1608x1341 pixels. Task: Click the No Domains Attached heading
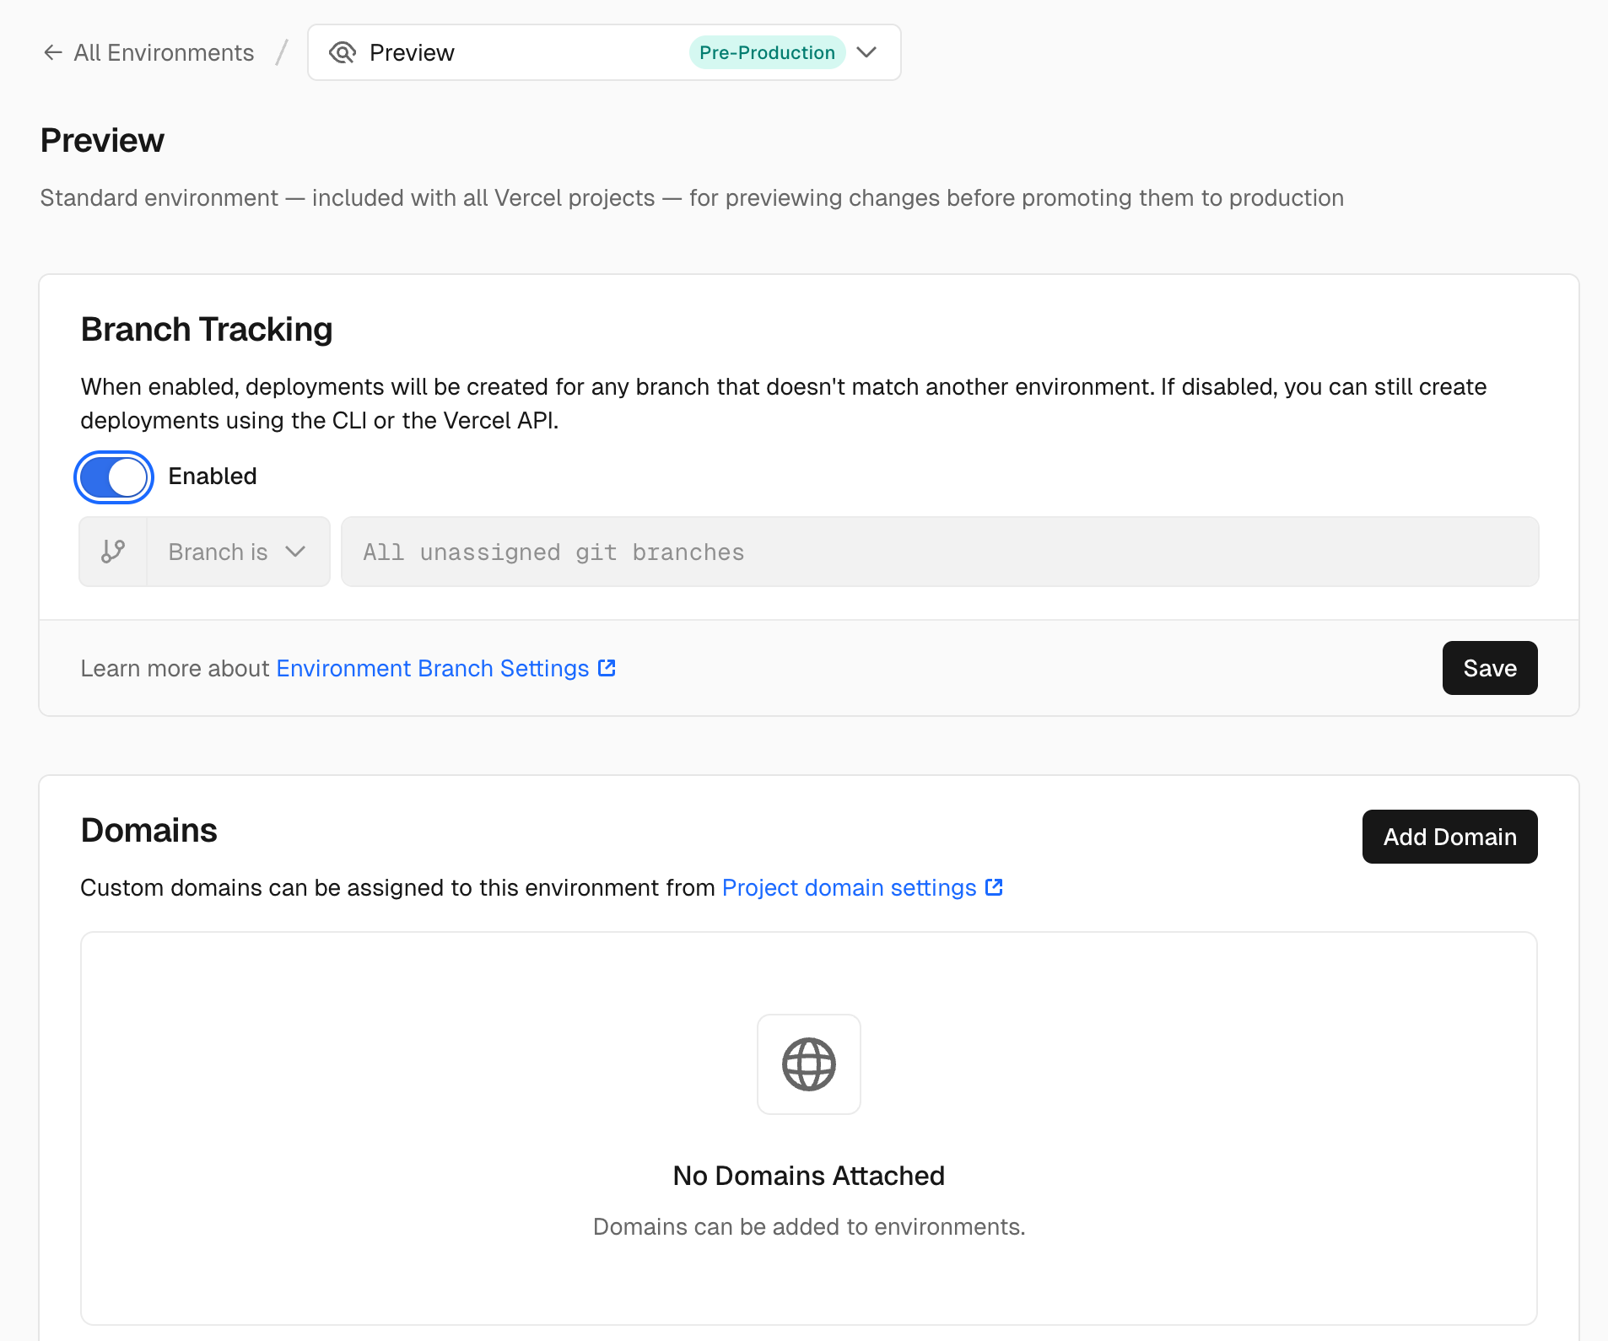[809, 1176]
